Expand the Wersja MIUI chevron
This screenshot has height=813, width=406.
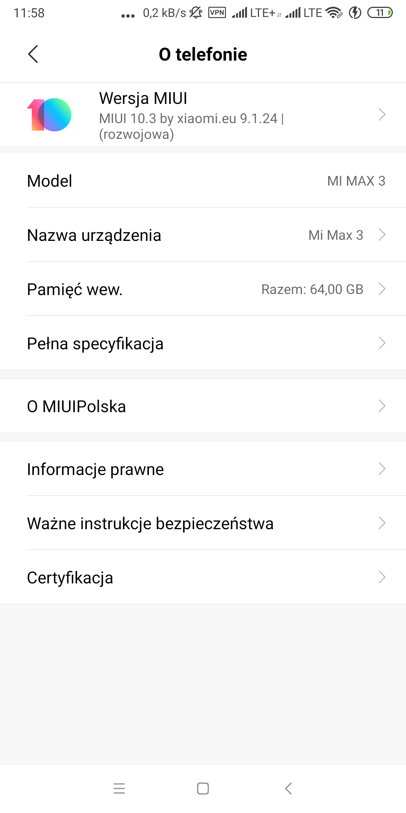(382, 114)
